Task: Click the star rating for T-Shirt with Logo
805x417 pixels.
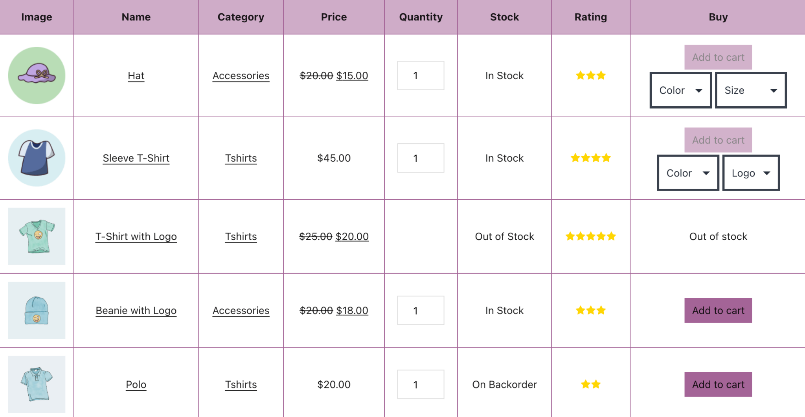Action: [590, 236]
